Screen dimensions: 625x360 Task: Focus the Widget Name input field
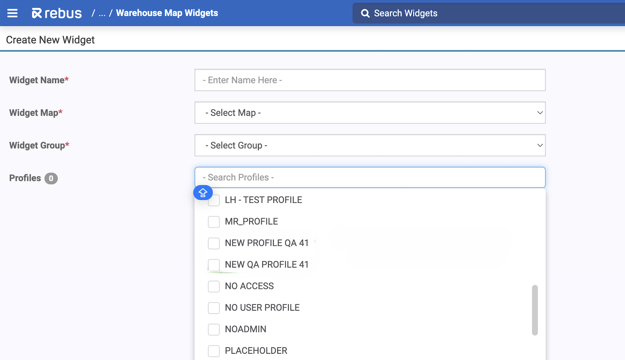tap(370, 80)
